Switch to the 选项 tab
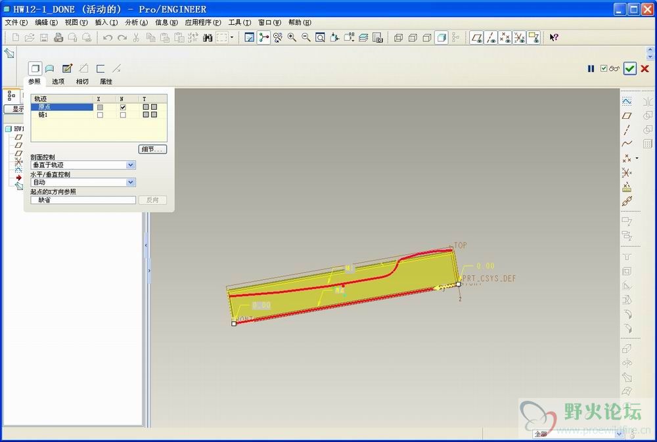This screenshot has width=657, height=442. tap(58, 81)
